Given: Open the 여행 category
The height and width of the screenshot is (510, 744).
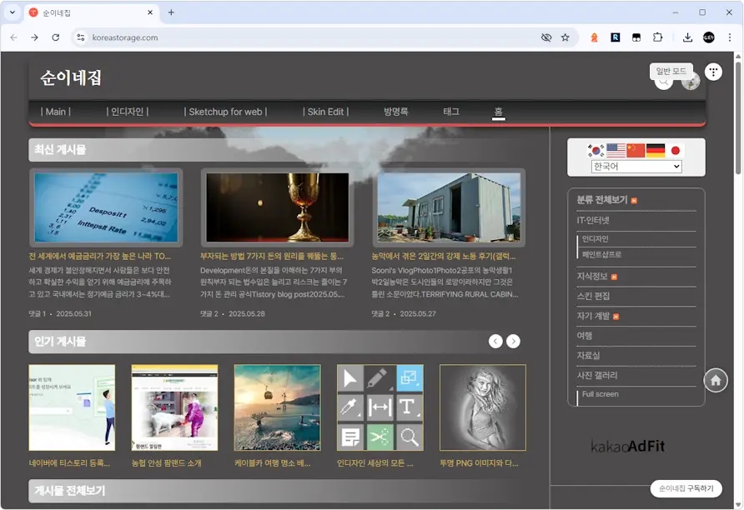Looking at the screenshot, I should pos(585,336).
